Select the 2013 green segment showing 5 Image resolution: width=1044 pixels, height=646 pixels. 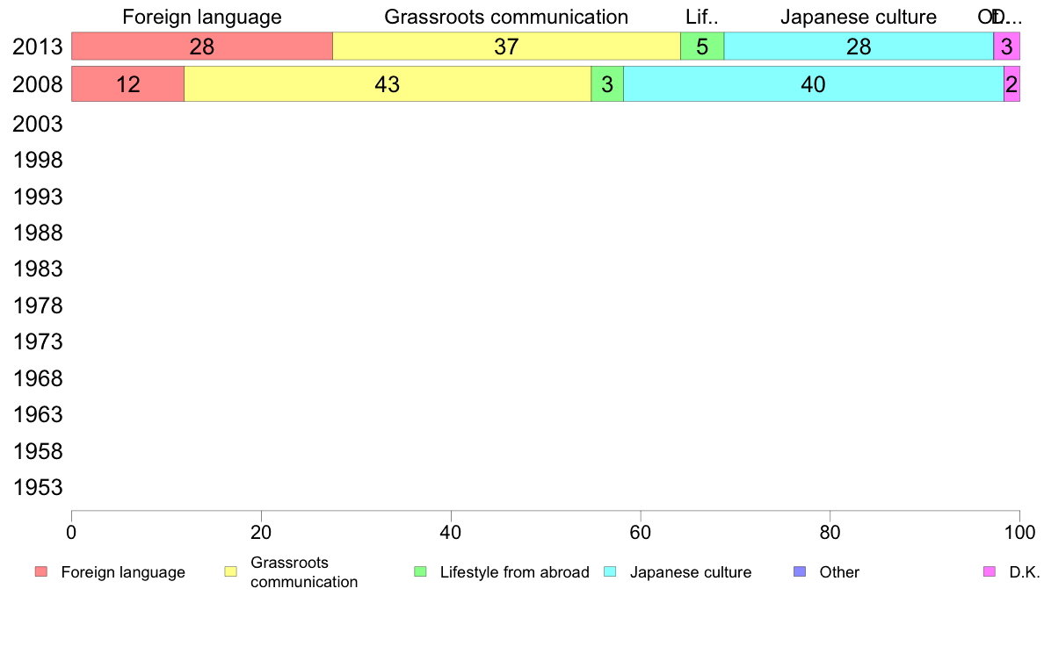(702, 46)
